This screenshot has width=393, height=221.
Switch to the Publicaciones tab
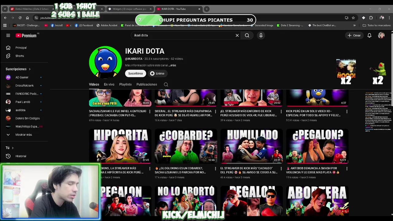147,84
